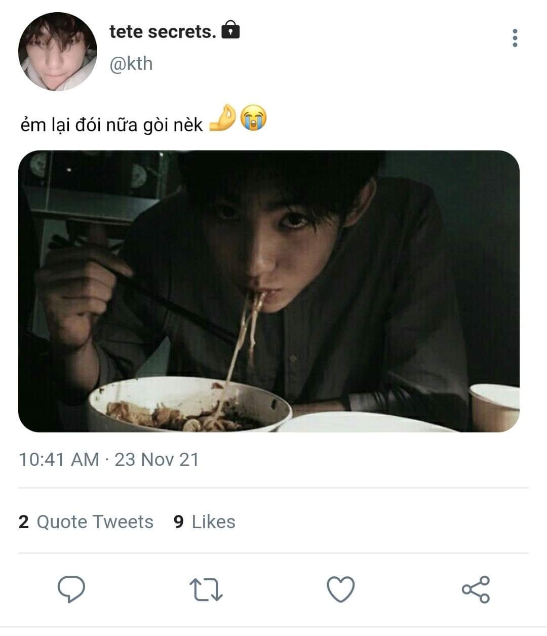Click the display name tete secrets.
This screenshot has width=547, height=636.
[x=163, y=31]
